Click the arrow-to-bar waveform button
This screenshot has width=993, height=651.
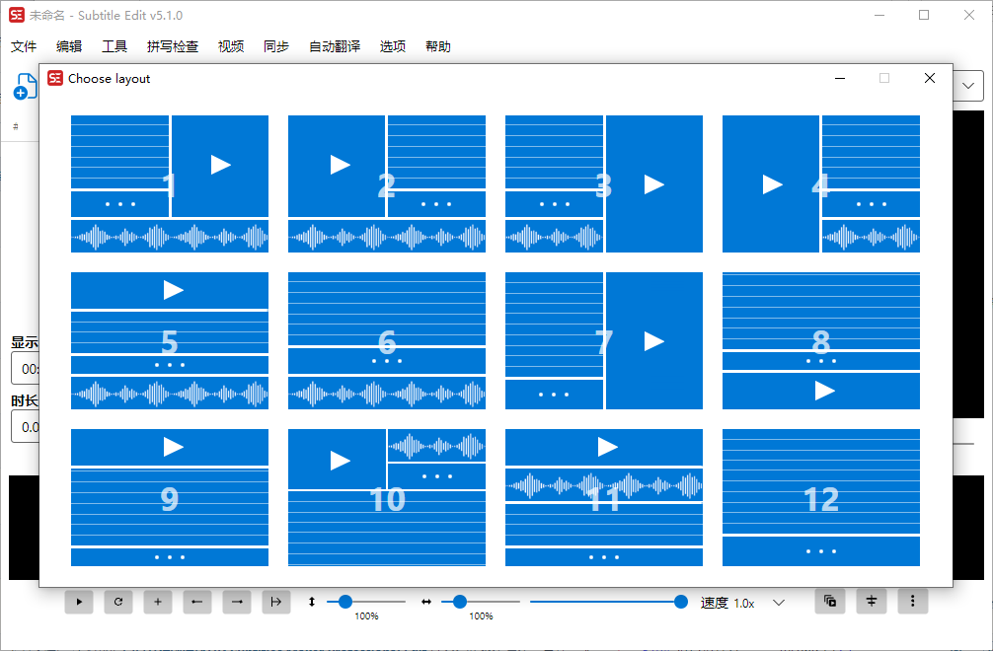[x=276, y=602]
